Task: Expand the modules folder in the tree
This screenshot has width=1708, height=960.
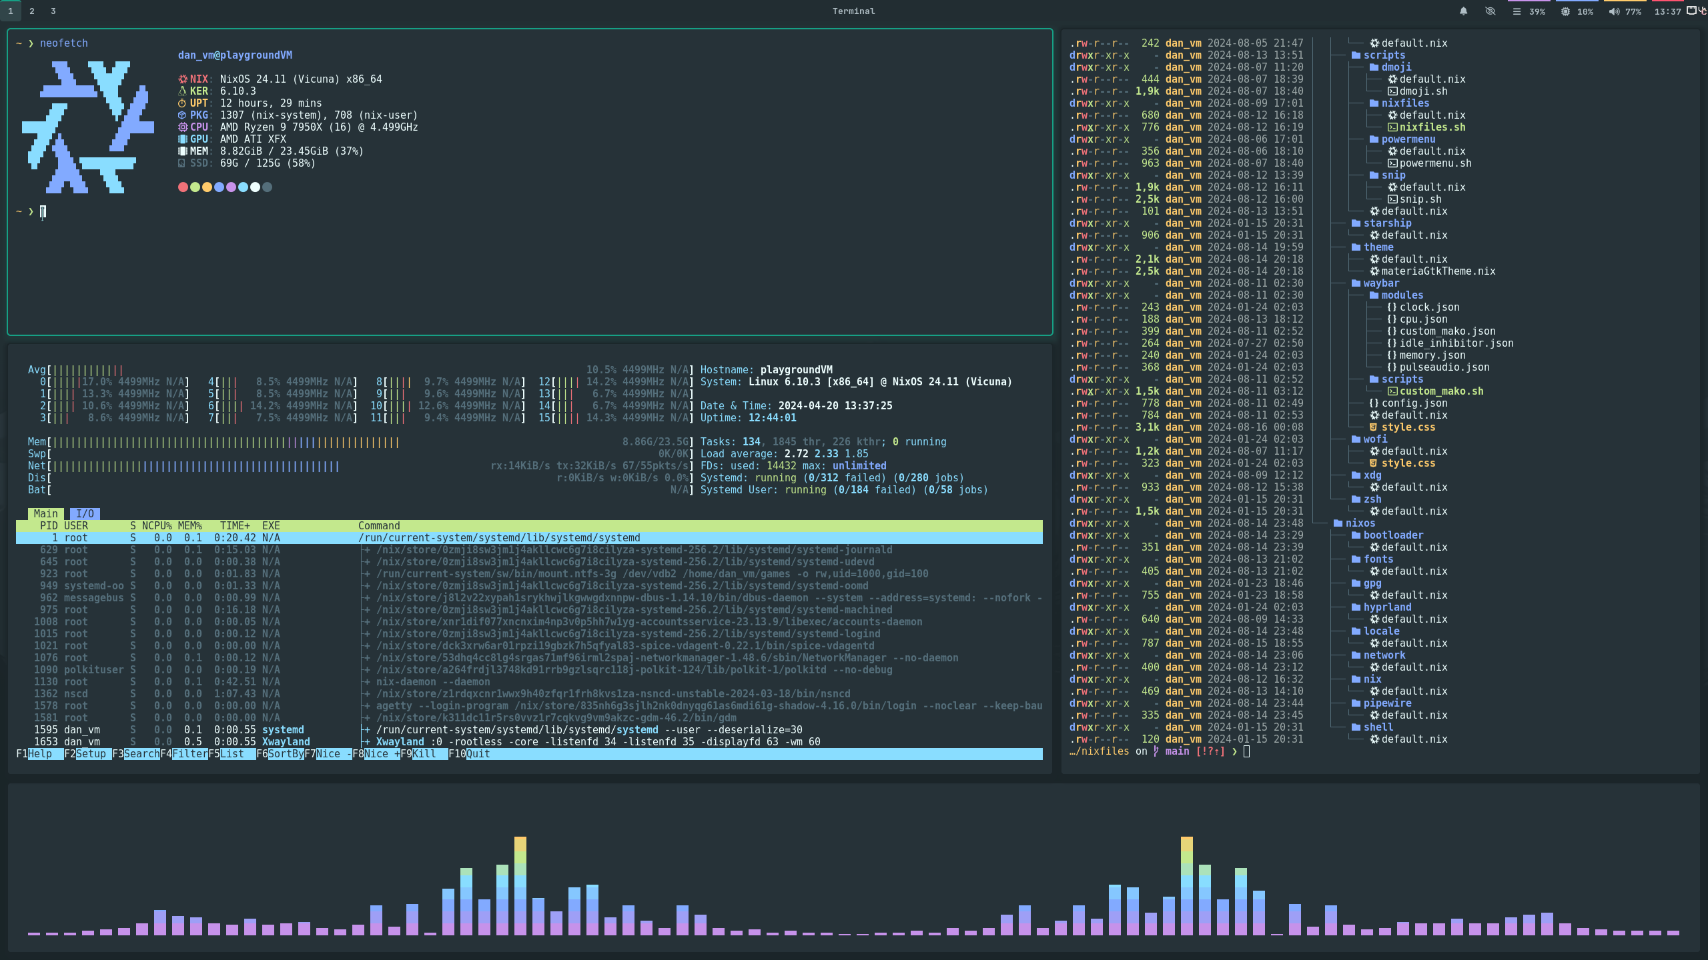Action: [x=1396, y=295]
